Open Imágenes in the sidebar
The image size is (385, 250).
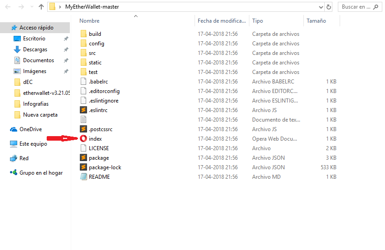pos(34,71)
